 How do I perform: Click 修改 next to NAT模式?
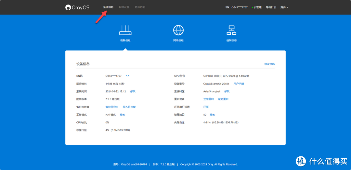coord(123,115)
